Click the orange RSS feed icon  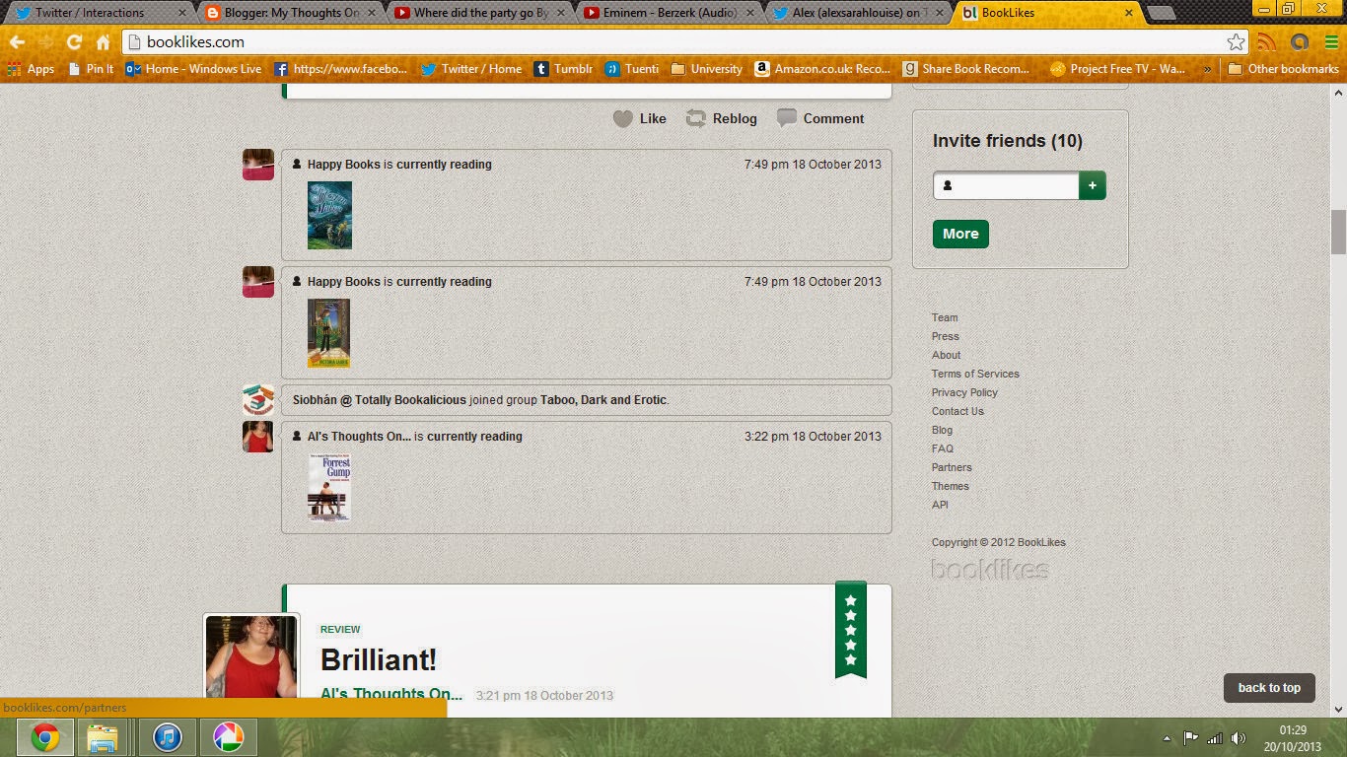pos(1267,43)
